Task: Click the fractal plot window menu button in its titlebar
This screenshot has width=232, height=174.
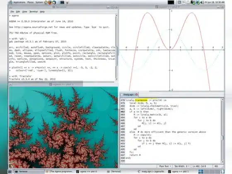Action: point(10,85)
